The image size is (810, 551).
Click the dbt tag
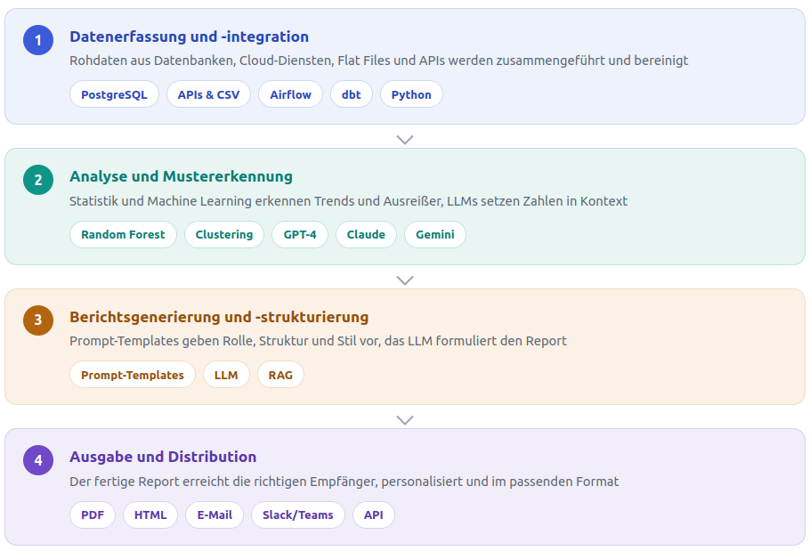tap(352, 94)
